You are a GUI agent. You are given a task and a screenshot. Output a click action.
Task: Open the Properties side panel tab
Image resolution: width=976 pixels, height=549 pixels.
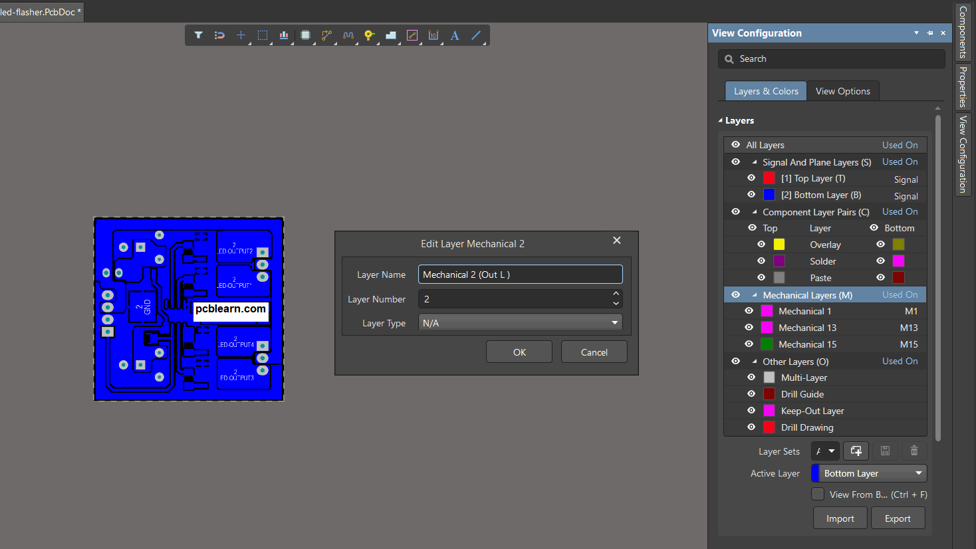[x=963, y=86]
